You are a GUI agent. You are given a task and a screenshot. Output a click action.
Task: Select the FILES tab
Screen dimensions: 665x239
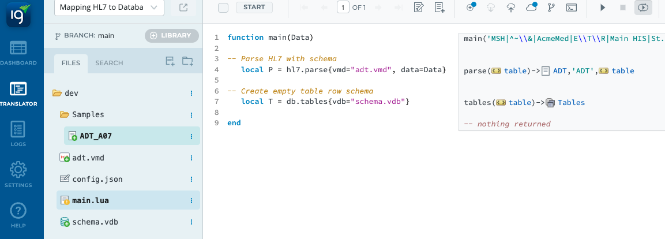click(71, 63)
